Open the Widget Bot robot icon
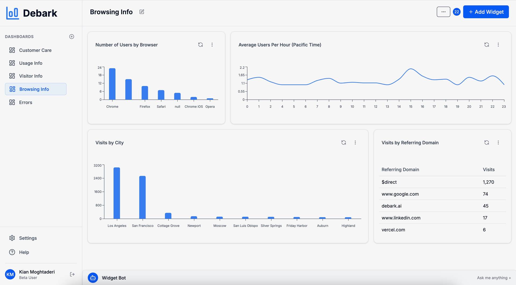Screen dimensions: 516x285 (93, 278)
